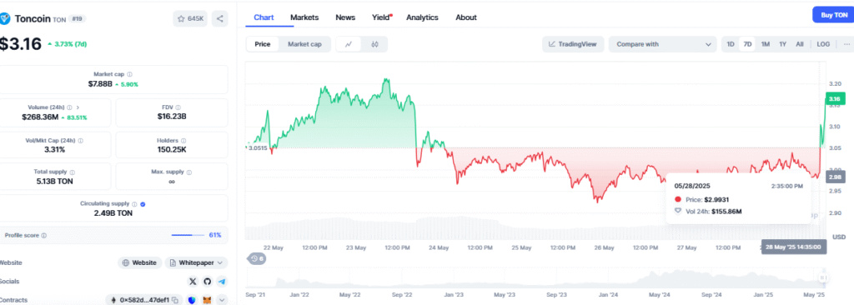The width and height of the screenshot is (854, 305).
Task: Select the 1D time range
Action: coord(731,45)
